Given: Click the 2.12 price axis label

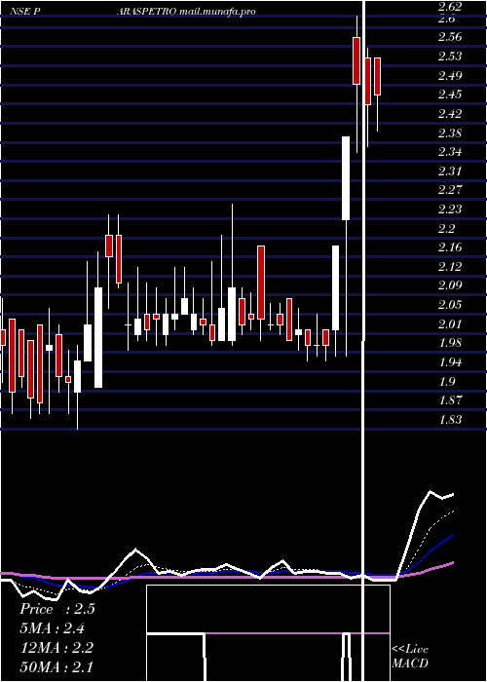Looking at the screenshot, I should click(450, 266).
